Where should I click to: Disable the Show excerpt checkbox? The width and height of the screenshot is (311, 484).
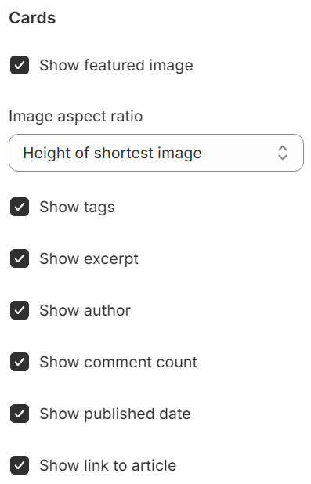click(x=20, y=258)
